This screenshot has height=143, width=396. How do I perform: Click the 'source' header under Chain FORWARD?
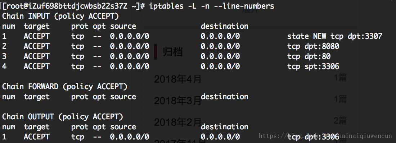tap(123, 97)
